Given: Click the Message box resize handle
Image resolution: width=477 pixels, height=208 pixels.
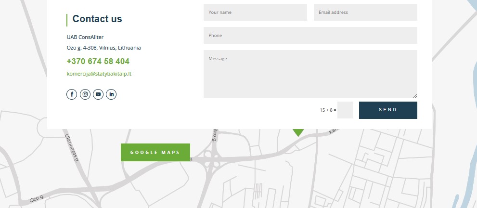Looking at the screenshot, I should coord(415,96).
